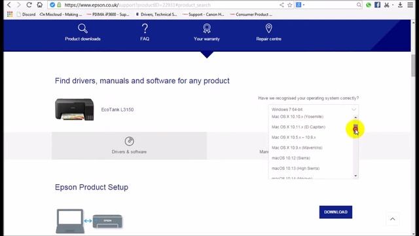Click the browser search input field
The height and width of the screenshot is (236, 419).
(x=330, y=5)
